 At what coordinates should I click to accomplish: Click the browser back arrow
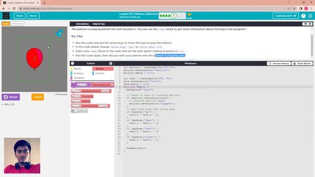coord(3,8)
